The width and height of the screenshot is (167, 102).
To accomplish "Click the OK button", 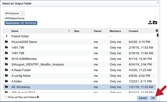I will point(153,98).
